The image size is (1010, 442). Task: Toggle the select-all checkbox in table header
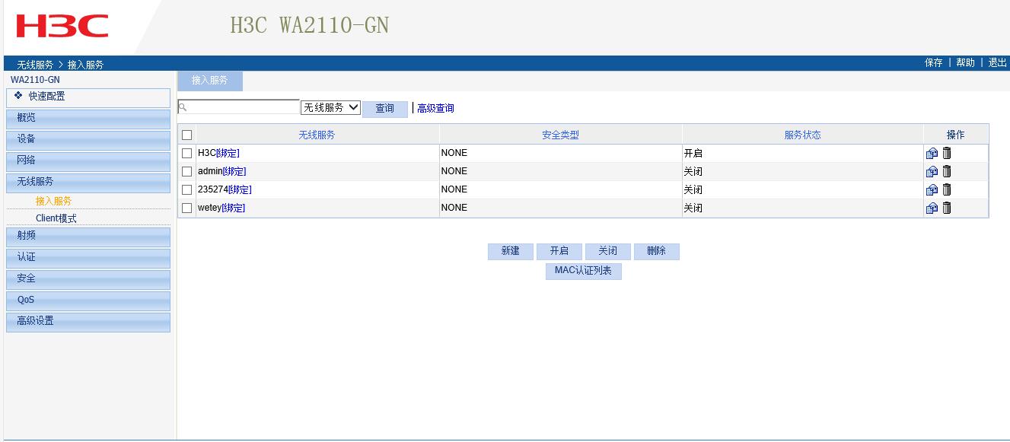[x=187, y=135]
